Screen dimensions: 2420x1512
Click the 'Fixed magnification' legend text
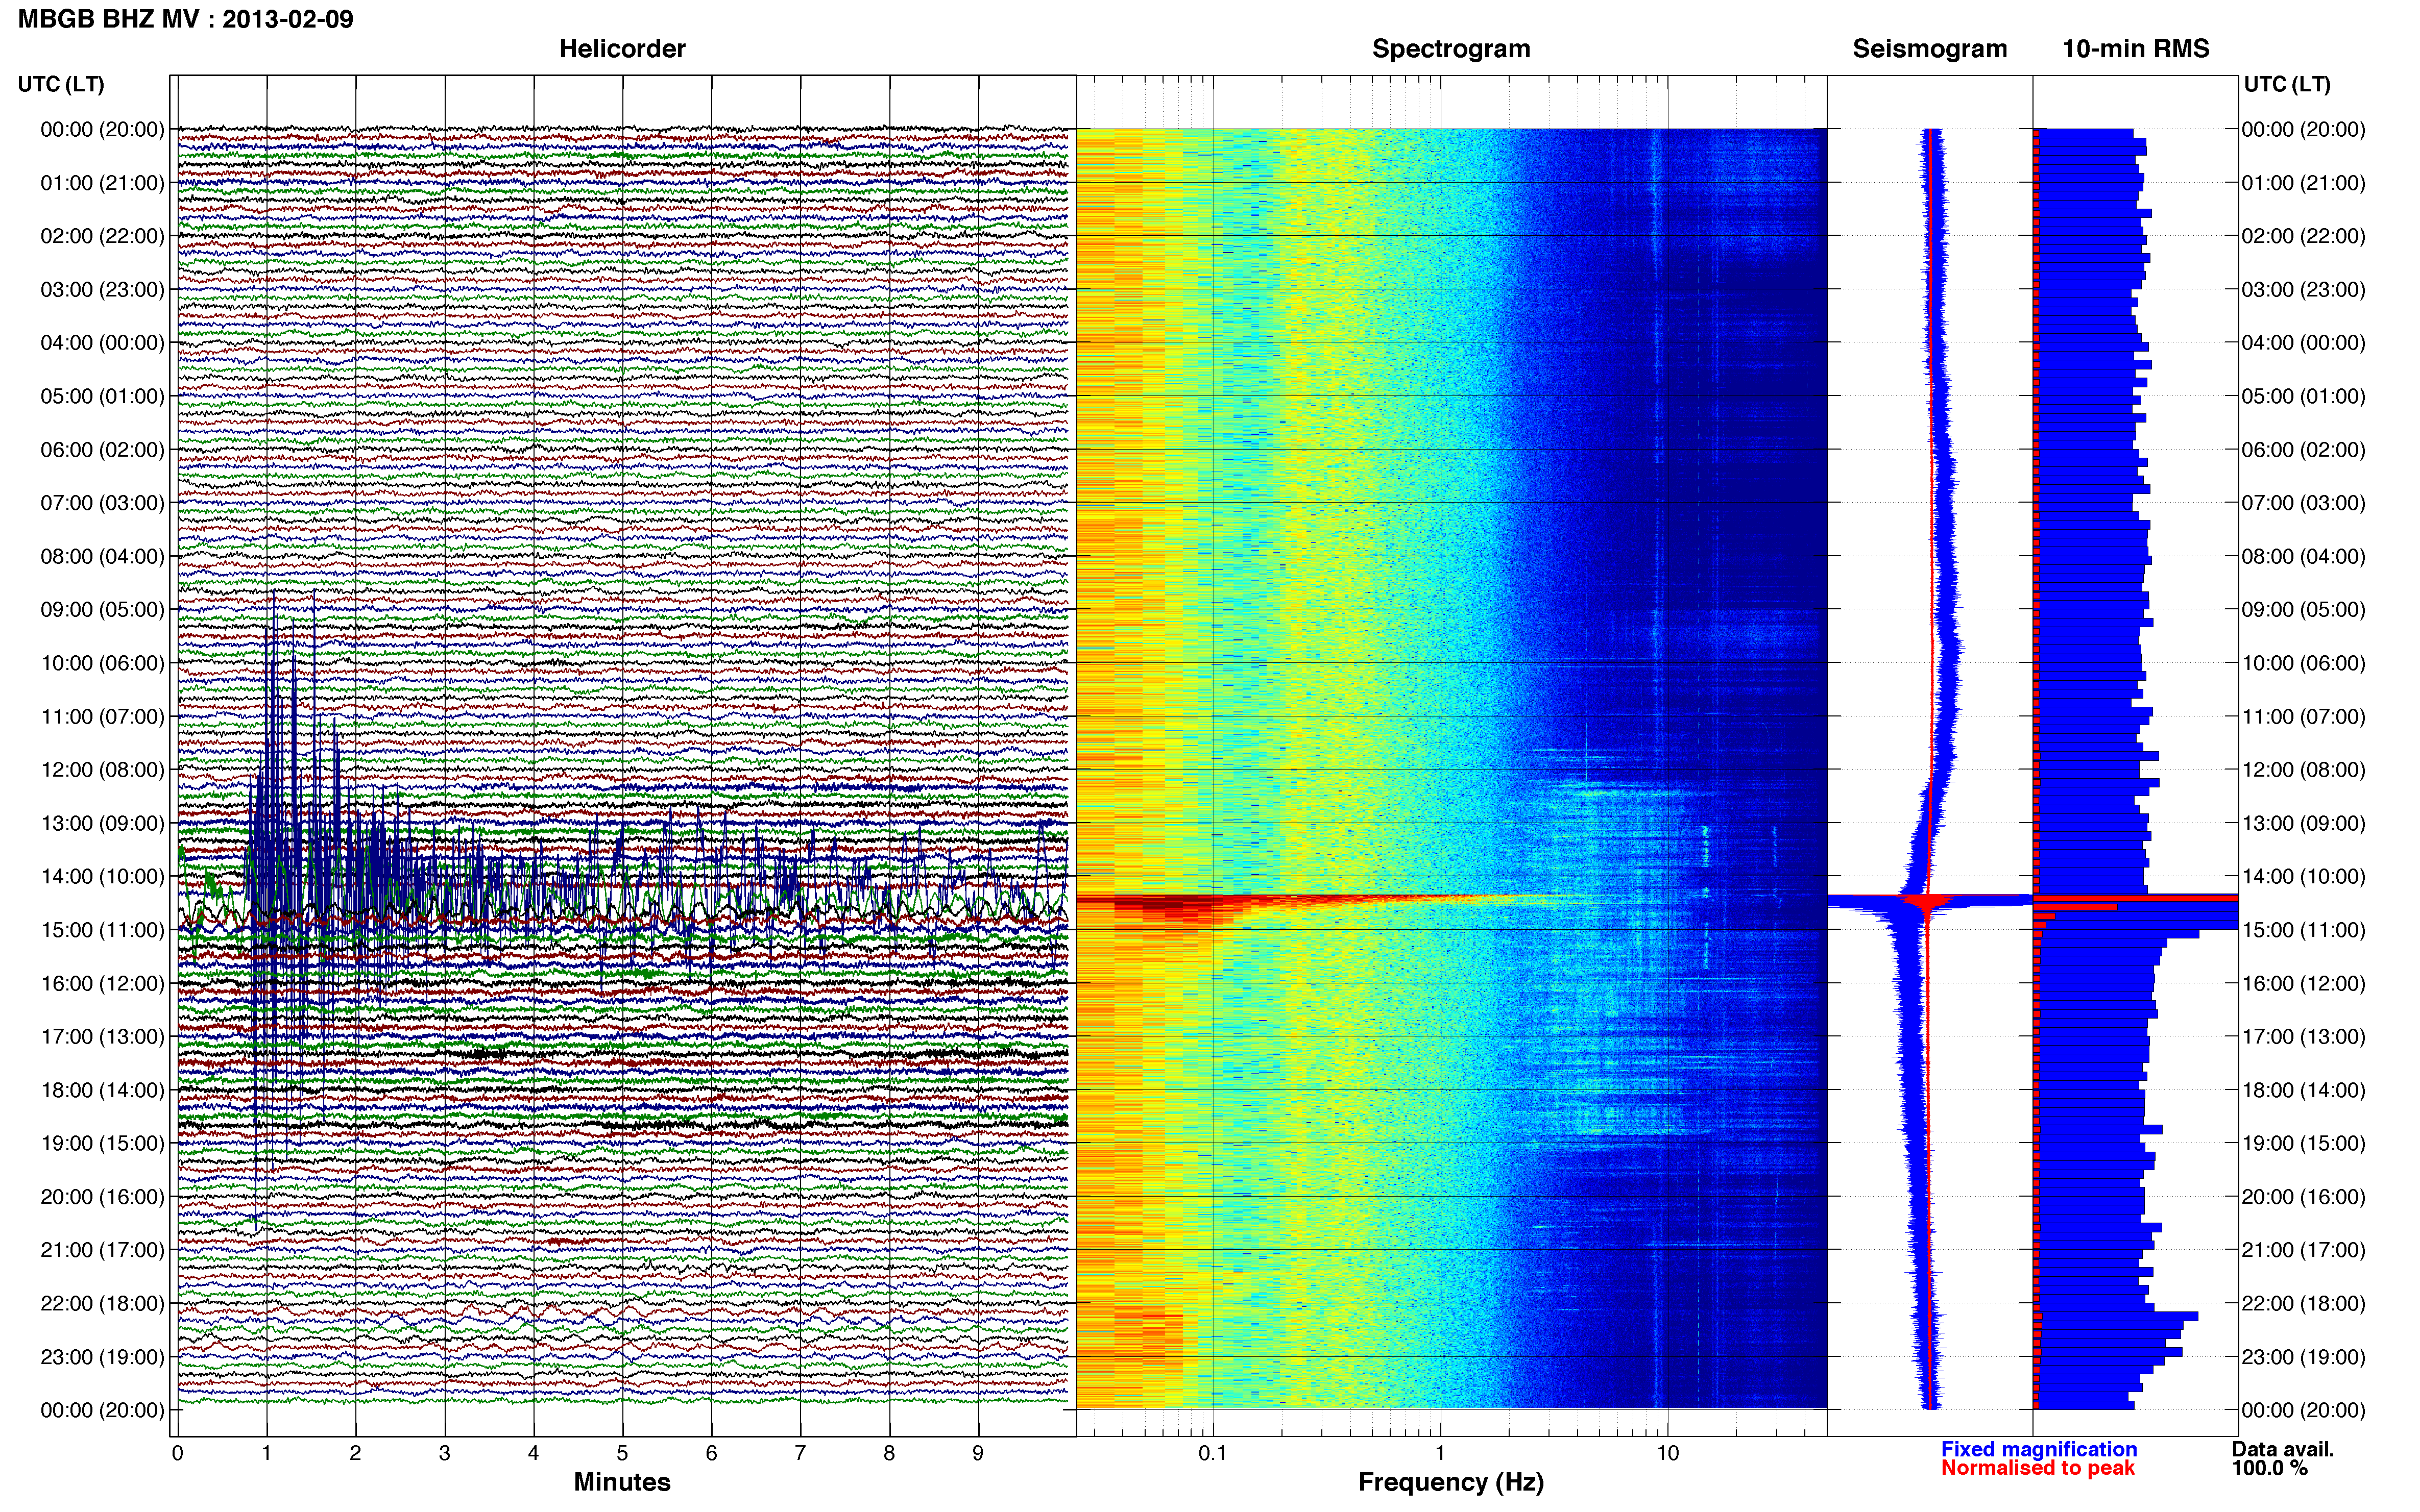pos(2039,1449)
